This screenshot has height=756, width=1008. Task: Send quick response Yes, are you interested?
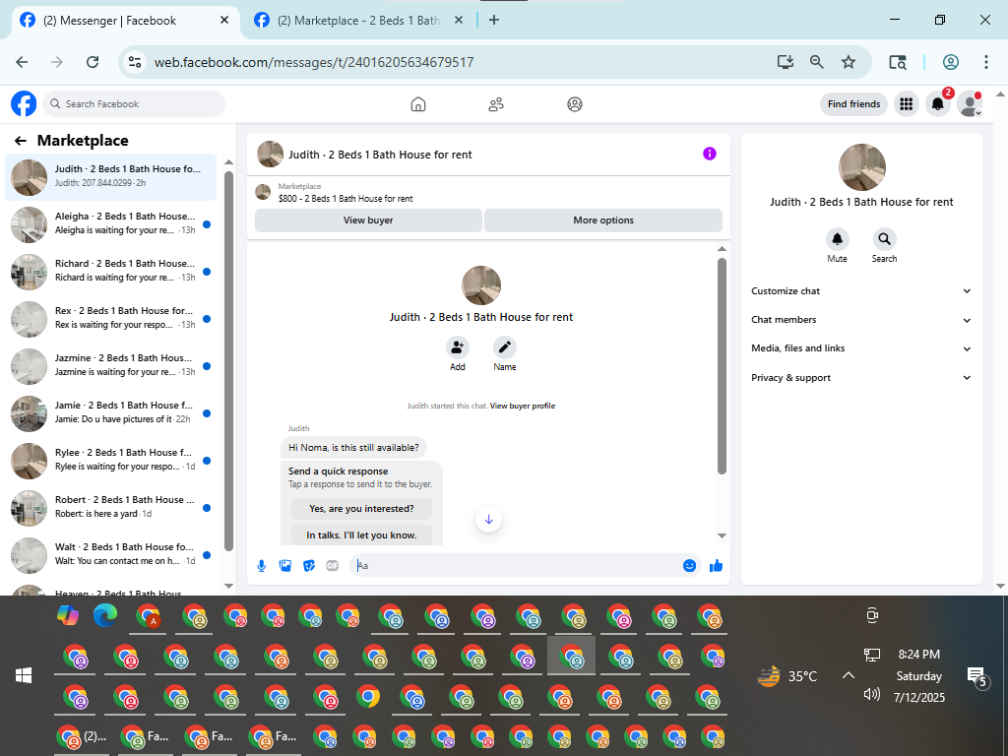pyautogui.click(x=361, y=509)
